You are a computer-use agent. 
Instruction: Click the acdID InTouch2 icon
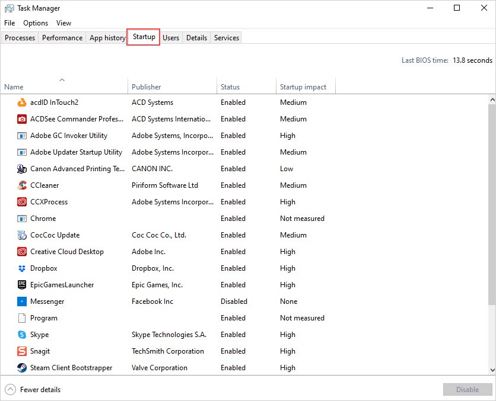pyautogui.click(x=22, y=102)
